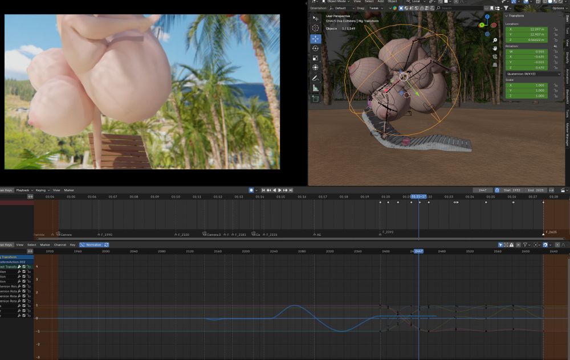570x360 pixels.
Task: Choose the Scale tool in viewport toolbar
Action: coord(316,58)
